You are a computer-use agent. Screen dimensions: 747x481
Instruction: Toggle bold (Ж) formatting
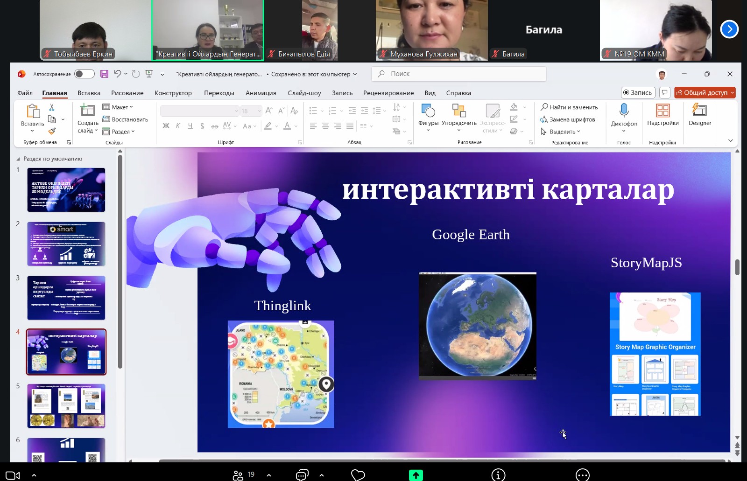pyautogui.click(x=166, y=126)
